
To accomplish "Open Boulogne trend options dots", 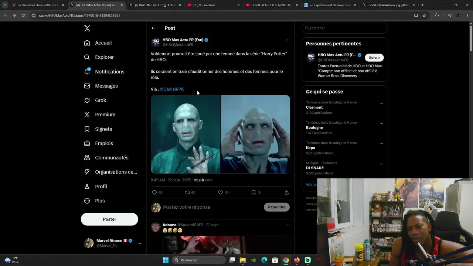I will pyautogui.click(x=381, y=124).
